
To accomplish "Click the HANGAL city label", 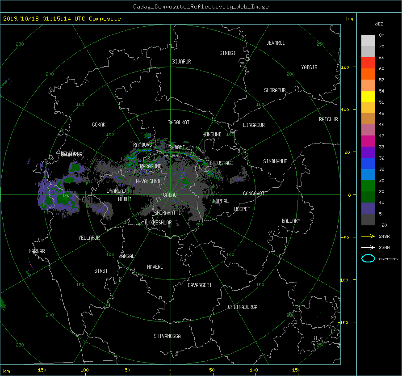I will point(126,256).
